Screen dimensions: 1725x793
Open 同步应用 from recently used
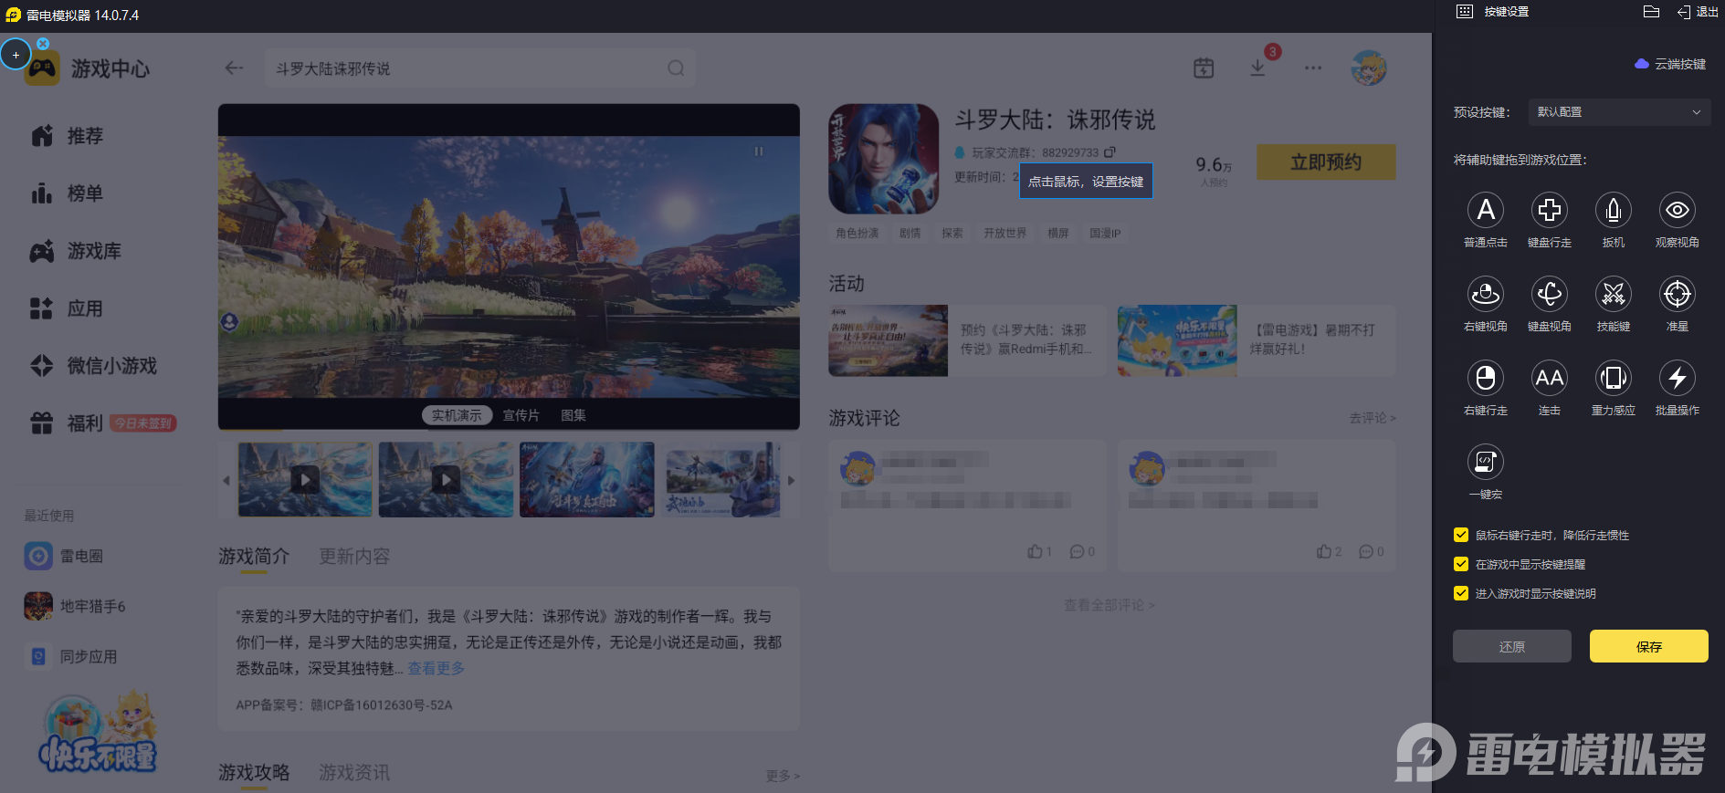70,656
